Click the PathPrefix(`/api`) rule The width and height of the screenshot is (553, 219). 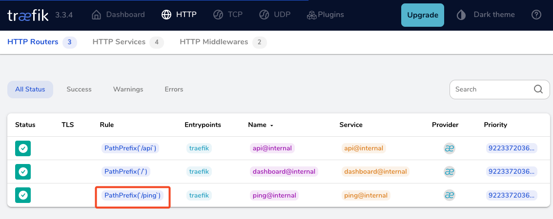click(x=130, y=148)
